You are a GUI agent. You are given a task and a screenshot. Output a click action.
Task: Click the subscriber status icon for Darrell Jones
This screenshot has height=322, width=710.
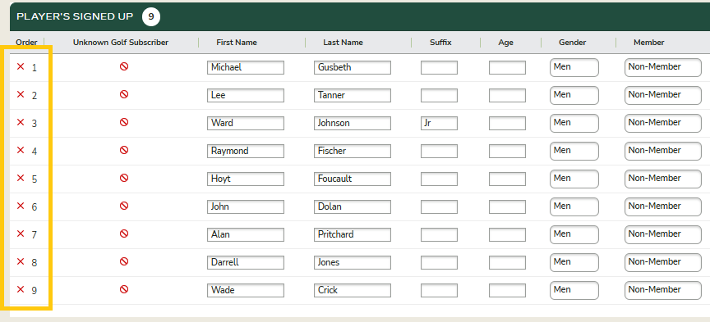pyautogui.click(x=124, y=261)
